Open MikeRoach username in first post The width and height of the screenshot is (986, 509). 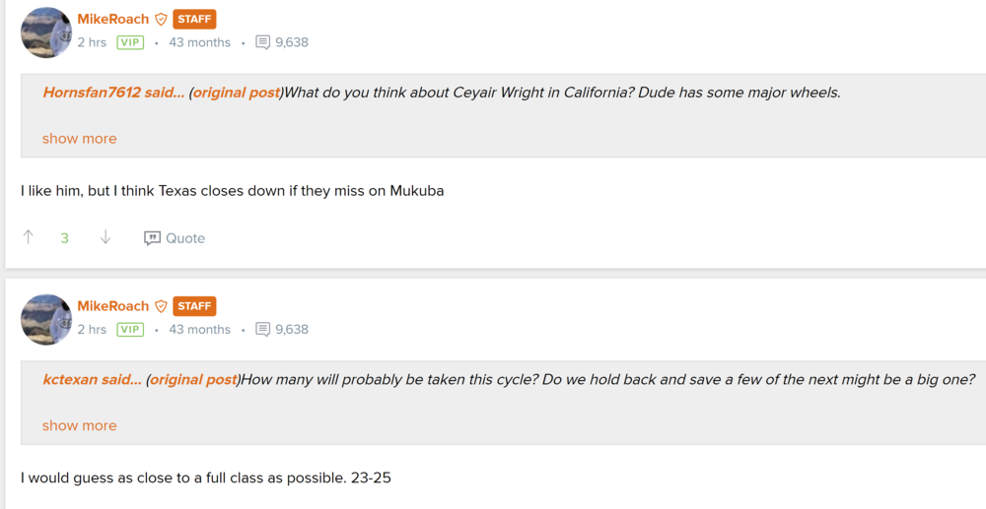click(x=113, y=19)
